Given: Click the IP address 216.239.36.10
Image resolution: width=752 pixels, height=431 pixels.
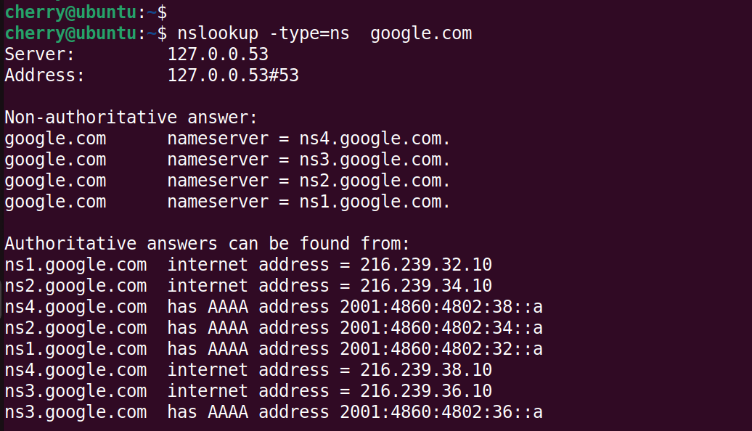Looking at the screenshot, I should [426, 390].
